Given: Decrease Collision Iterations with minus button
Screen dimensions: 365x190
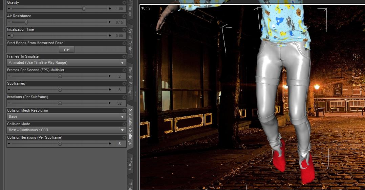Looking at the screenshot, I should (x=9, y=144).
